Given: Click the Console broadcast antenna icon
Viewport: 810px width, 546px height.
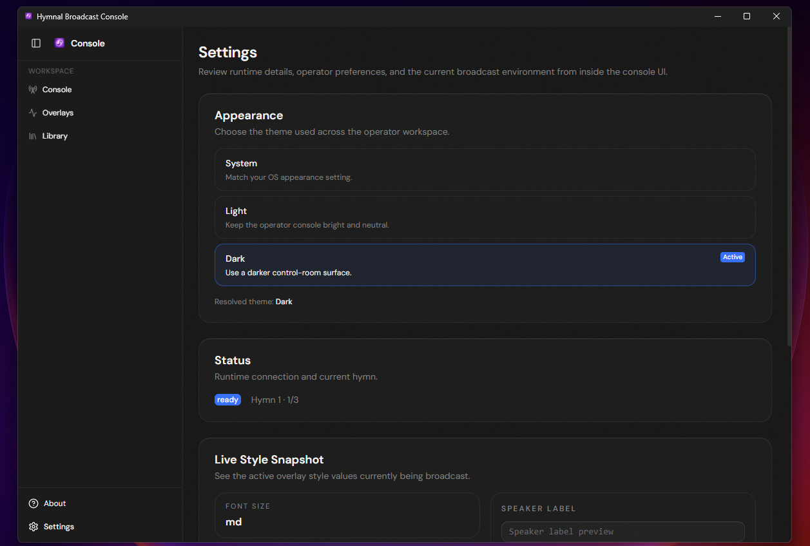Looking at the screenshot, I should (x=33, y=90).
